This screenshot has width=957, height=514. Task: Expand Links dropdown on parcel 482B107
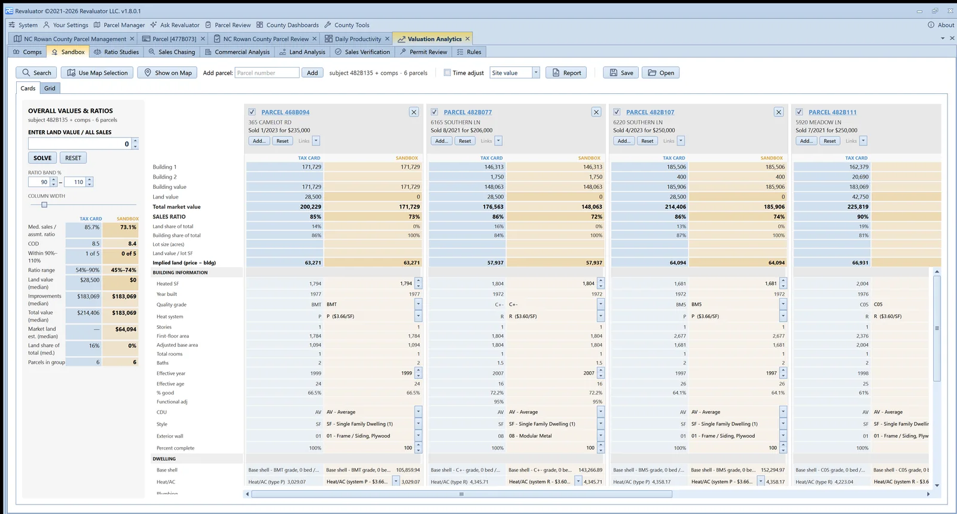(x=681, y=141)
